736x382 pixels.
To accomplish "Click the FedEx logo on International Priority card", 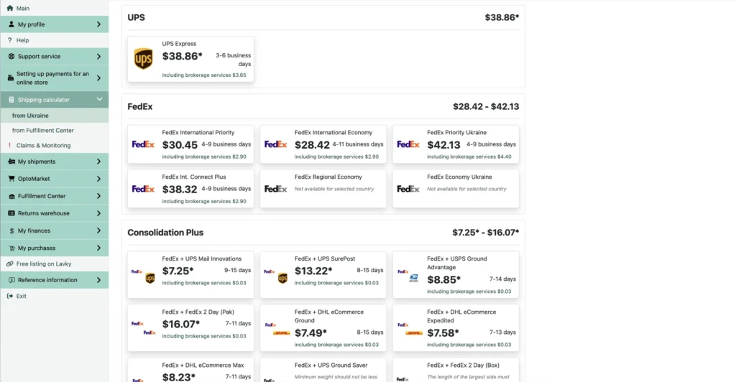I will pos(143,144).
